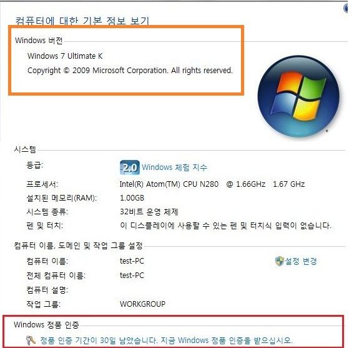
Task: Click the test-PC value beside 전체 컴퓨터 이름
Action: [x=132, y=276]
